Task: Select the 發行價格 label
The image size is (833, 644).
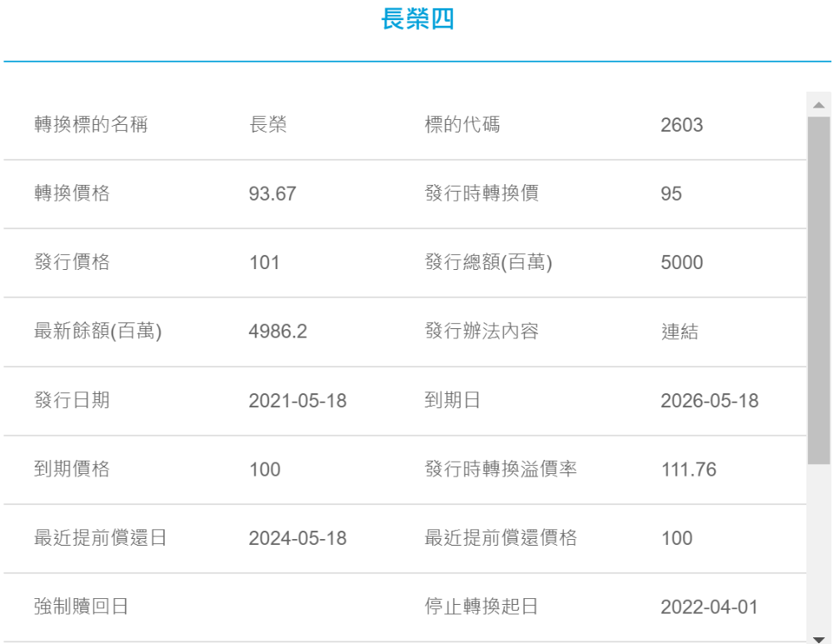Action: click(72, 262)
